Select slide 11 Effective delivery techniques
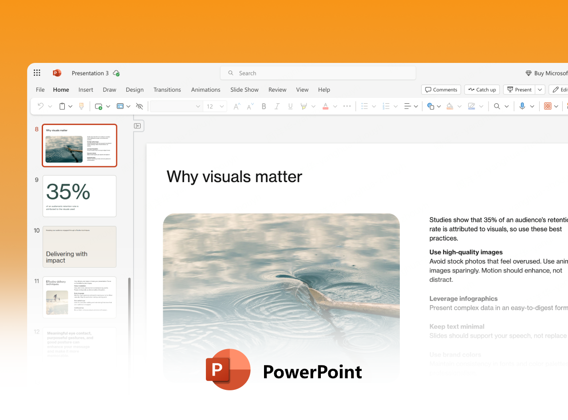Viewport: 568px width, 420px height. point(79,297)
